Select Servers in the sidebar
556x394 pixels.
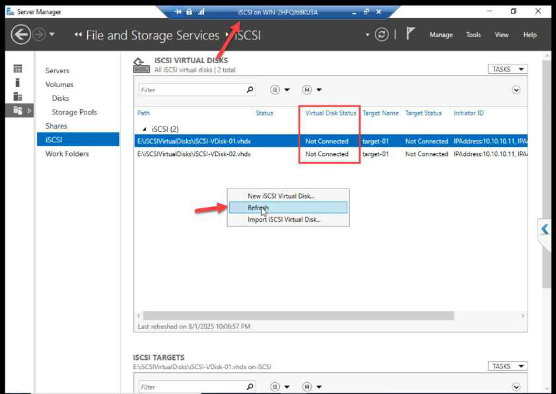click(57, 70)
